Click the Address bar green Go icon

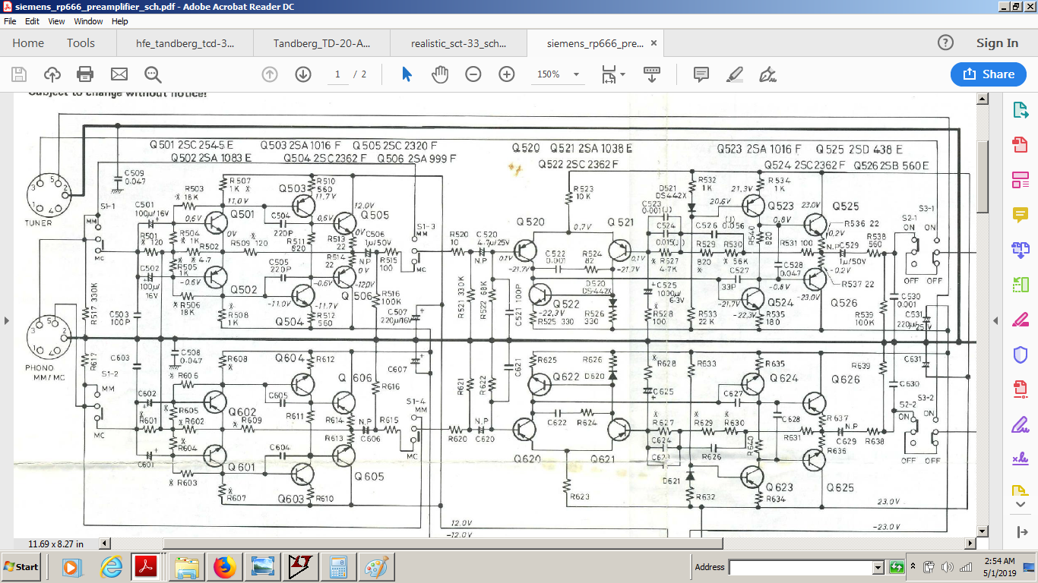tap(897, 567)
